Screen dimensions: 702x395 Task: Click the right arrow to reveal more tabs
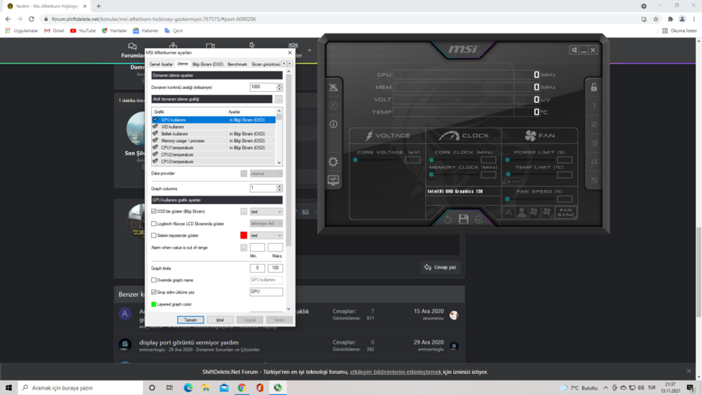[289, 64]
